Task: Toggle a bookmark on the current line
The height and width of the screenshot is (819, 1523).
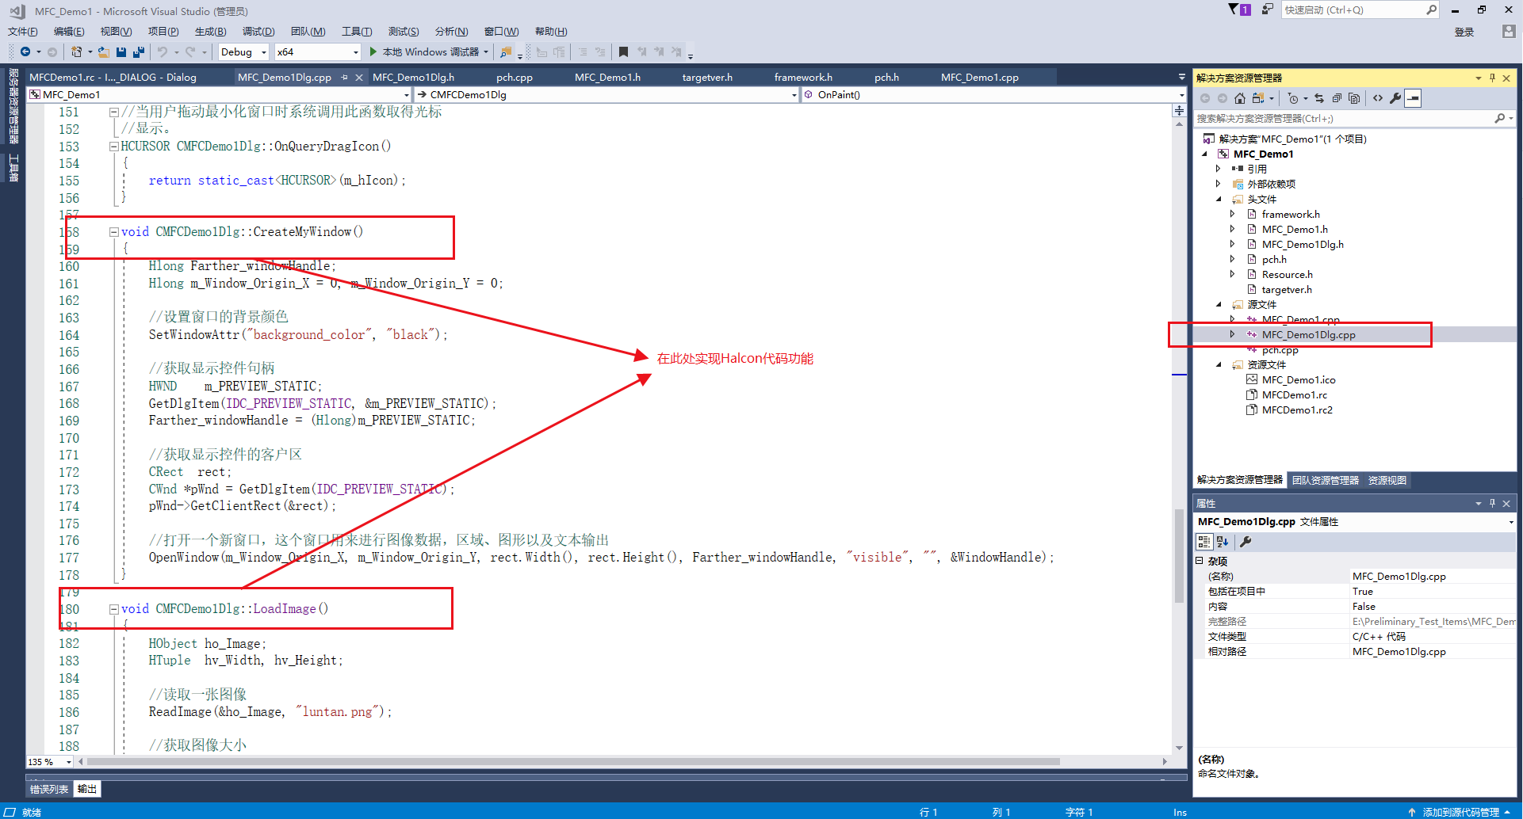Action: click(x=623, y=51)
